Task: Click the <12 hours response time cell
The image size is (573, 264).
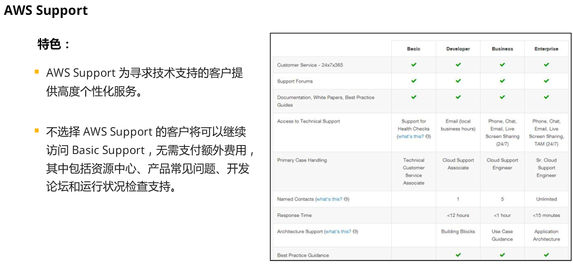Action: 458,215
